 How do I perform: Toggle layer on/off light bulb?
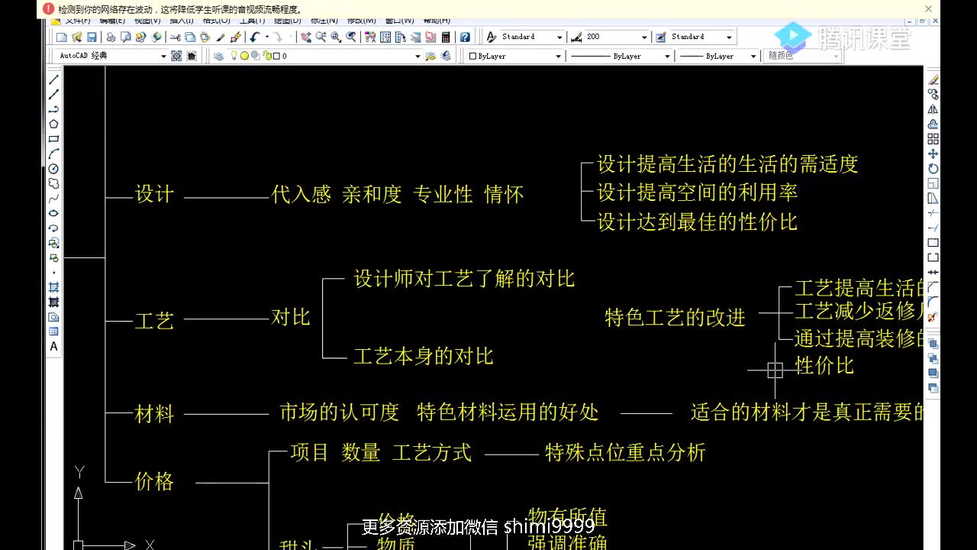(x=234, y=56)
